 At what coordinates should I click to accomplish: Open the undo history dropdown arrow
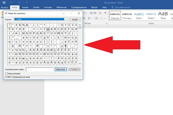(14, 2)
